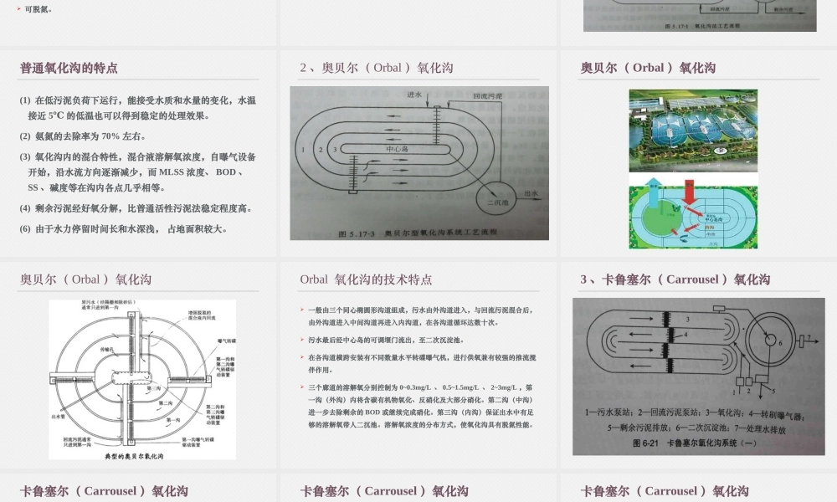Click the green Orbal schematic with red arrows
Image resolution: width=837 pixels, height=502 pixels.
(x=693, y=213)
